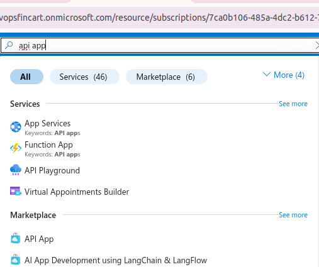Click See more next to Marketplace
Screen dimensions: 319x267
pos(293,215)
